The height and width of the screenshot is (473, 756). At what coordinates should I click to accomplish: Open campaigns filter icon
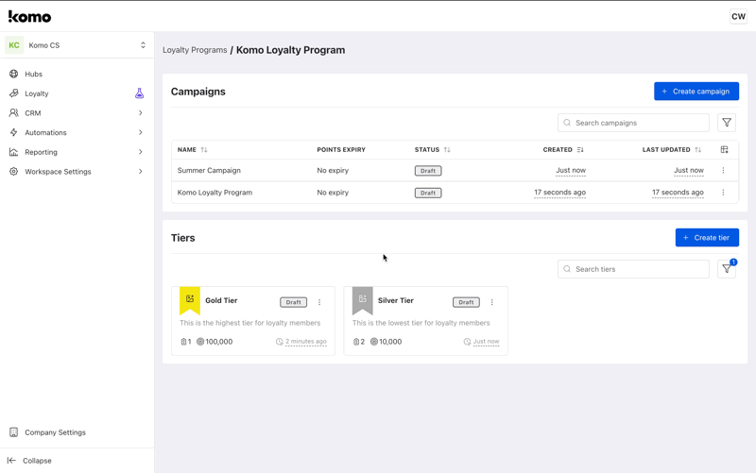tap(726, 123)
